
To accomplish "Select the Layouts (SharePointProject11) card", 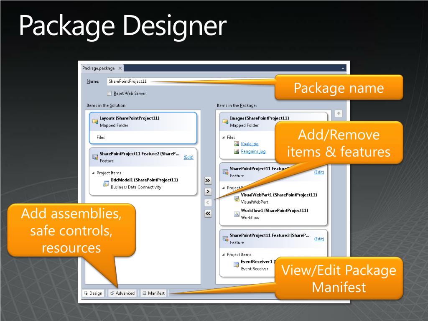I will coord(143,128).
